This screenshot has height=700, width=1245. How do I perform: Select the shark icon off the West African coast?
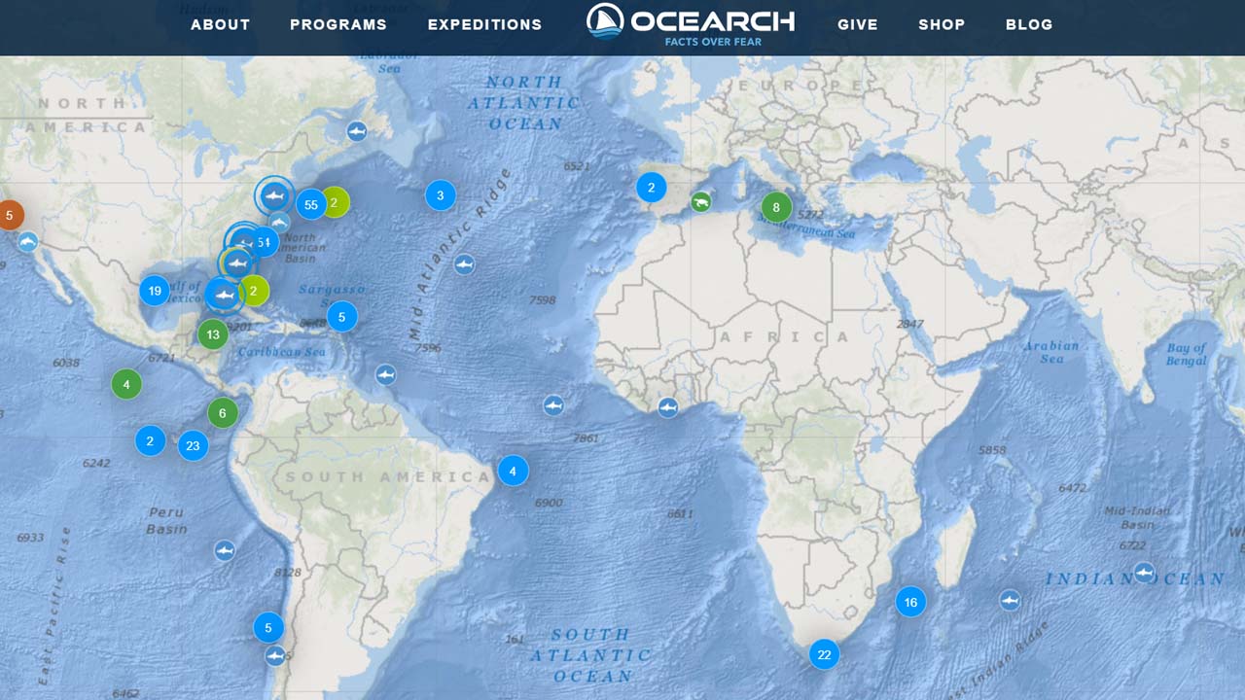coord(553,406)
